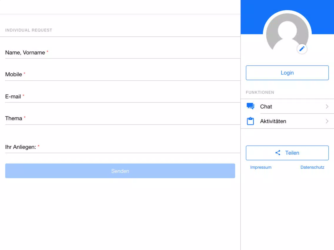Viewport: 334px width, 250px height.
Task: Focus the Name, Vorname input field
Action: pyautogui.click(x=123, y=53)
